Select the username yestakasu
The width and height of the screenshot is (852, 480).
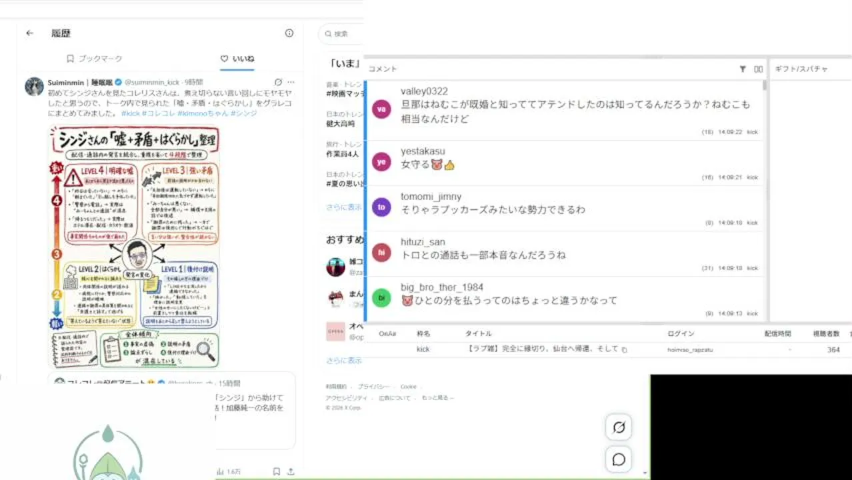(423, 151)
